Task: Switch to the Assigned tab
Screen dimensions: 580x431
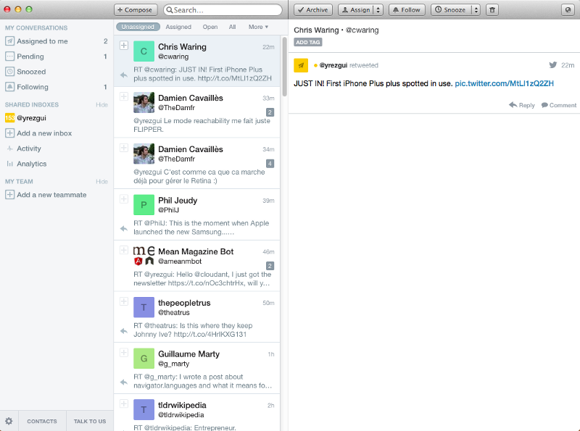Action: click(x=178, y=27)
